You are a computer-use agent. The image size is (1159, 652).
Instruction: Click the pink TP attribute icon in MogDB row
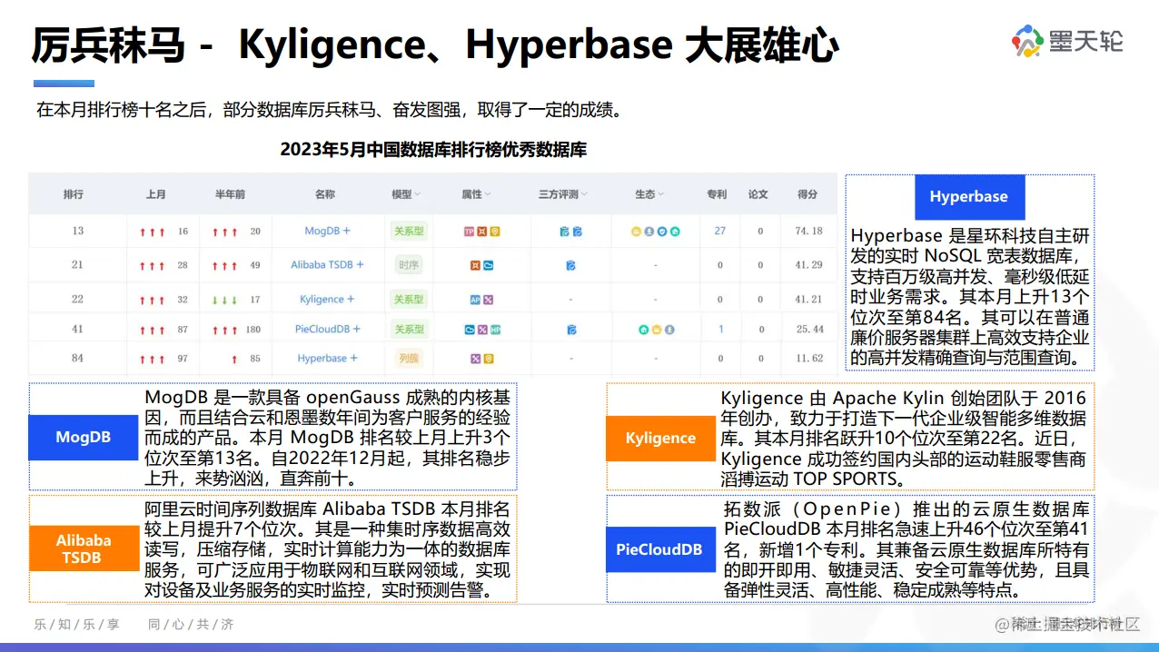point(469,232)
